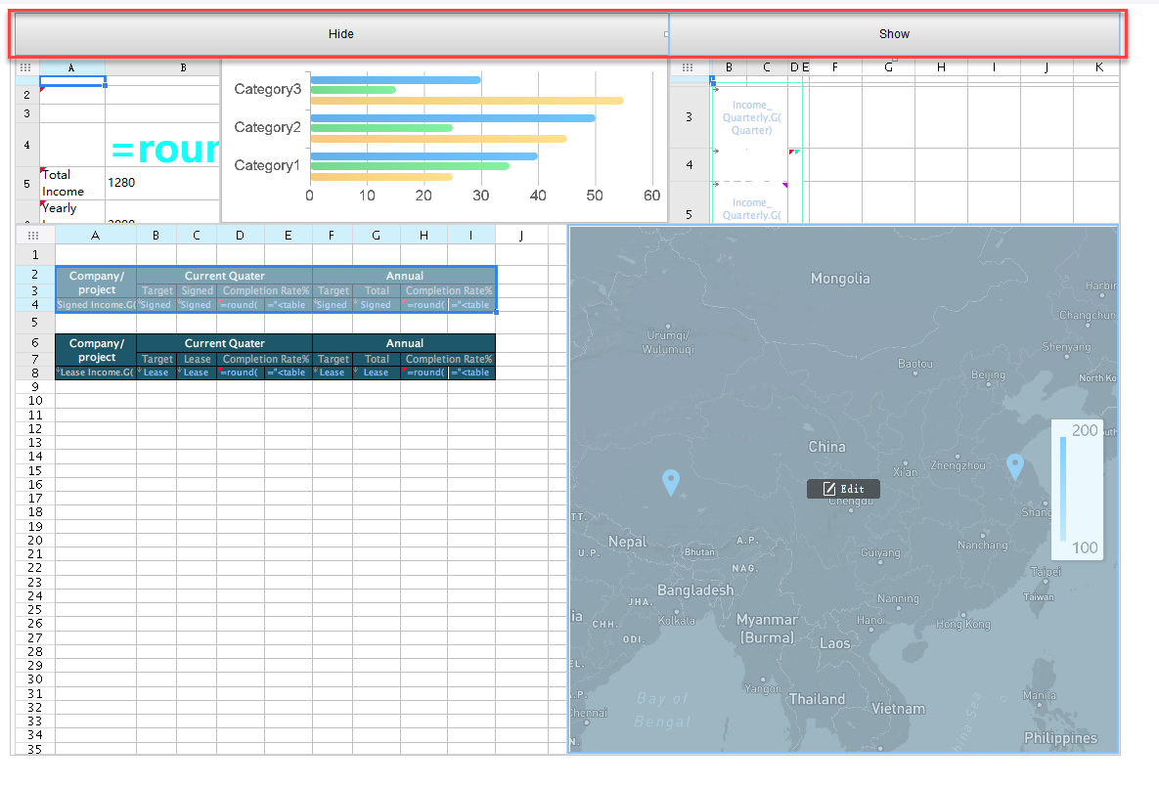Select the map pin near Shanghai

[1014, 466]
